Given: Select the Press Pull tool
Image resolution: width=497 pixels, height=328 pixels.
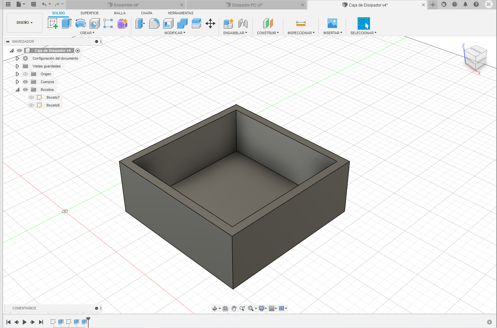Looking at the screenshot, I should [x=140, y=23].
